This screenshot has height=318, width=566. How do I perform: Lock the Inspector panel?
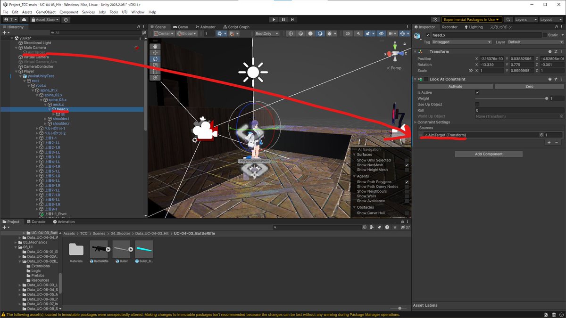pyautogui.click(x=556, y=27)
